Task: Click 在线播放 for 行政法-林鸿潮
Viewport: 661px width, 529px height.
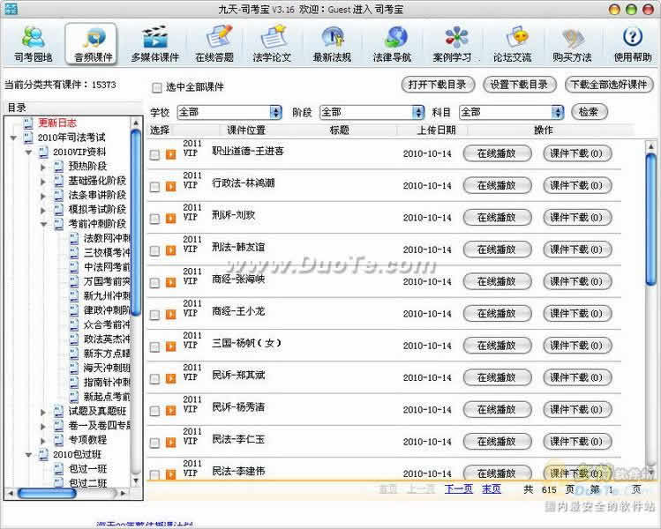Action: [x=497, y=185]
